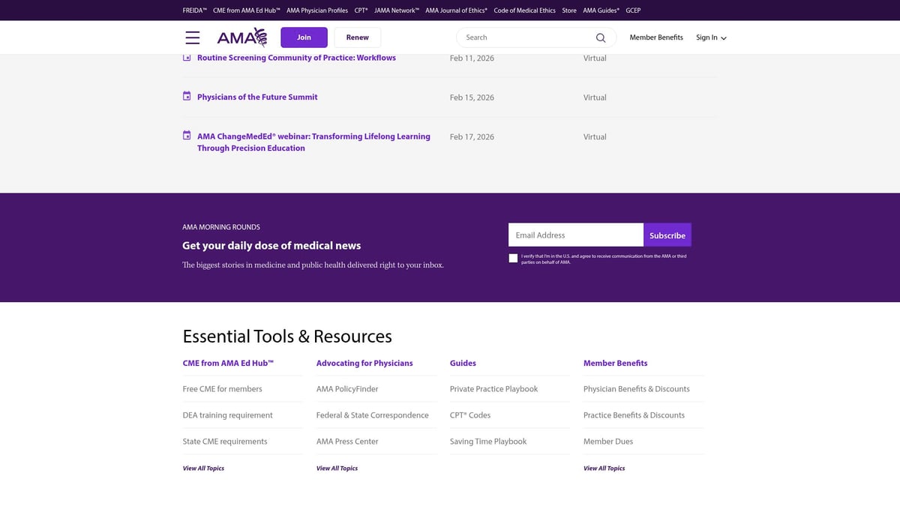Open the Private Practice Playbook
This screenshot has width=900, height=506.
click(x=493, y=388)
